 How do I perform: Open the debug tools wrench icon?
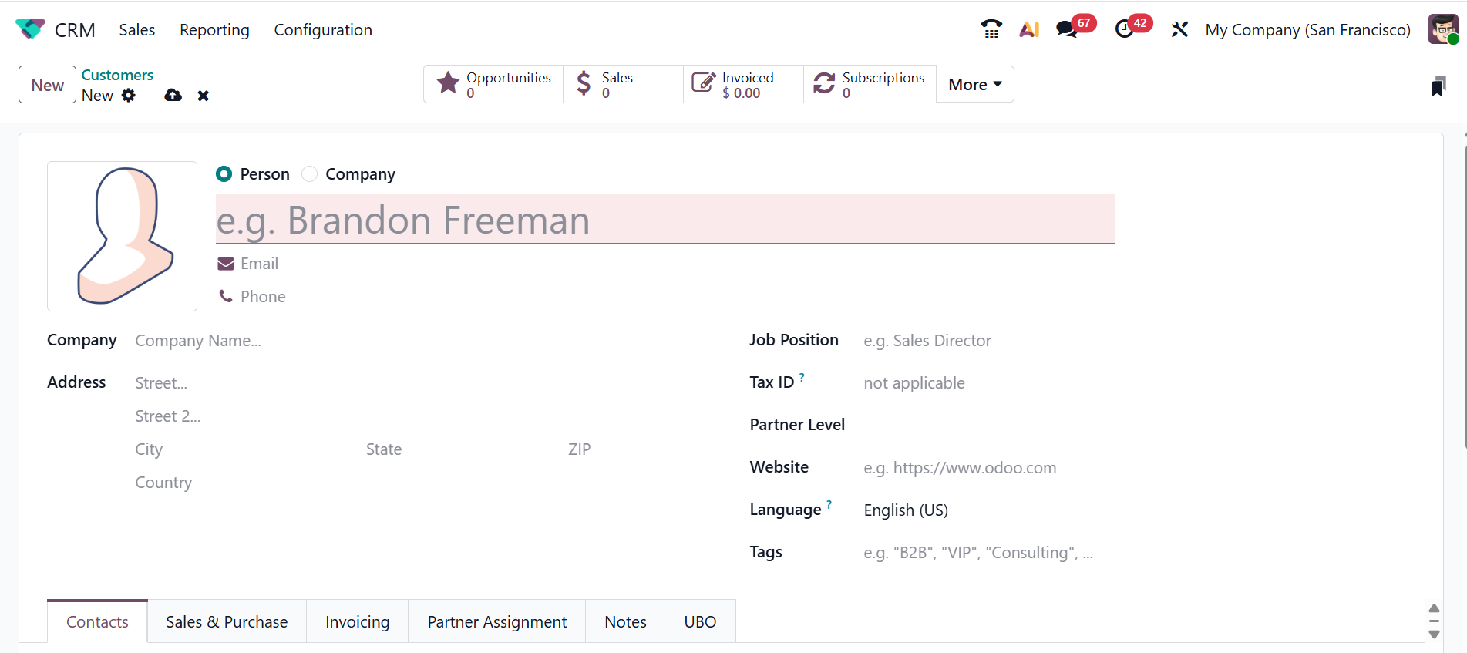click(1179, 29)
